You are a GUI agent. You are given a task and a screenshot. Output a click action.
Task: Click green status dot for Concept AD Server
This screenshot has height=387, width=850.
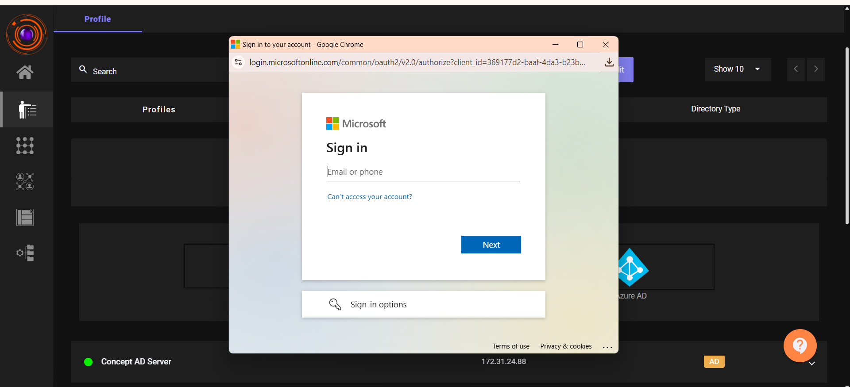(x=88, y=362)
